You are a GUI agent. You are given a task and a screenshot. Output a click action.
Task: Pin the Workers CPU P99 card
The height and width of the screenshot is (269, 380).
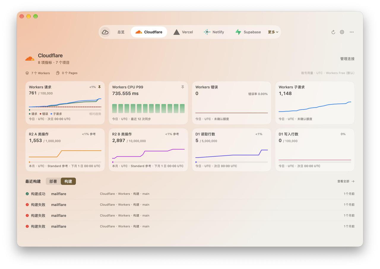183,87
